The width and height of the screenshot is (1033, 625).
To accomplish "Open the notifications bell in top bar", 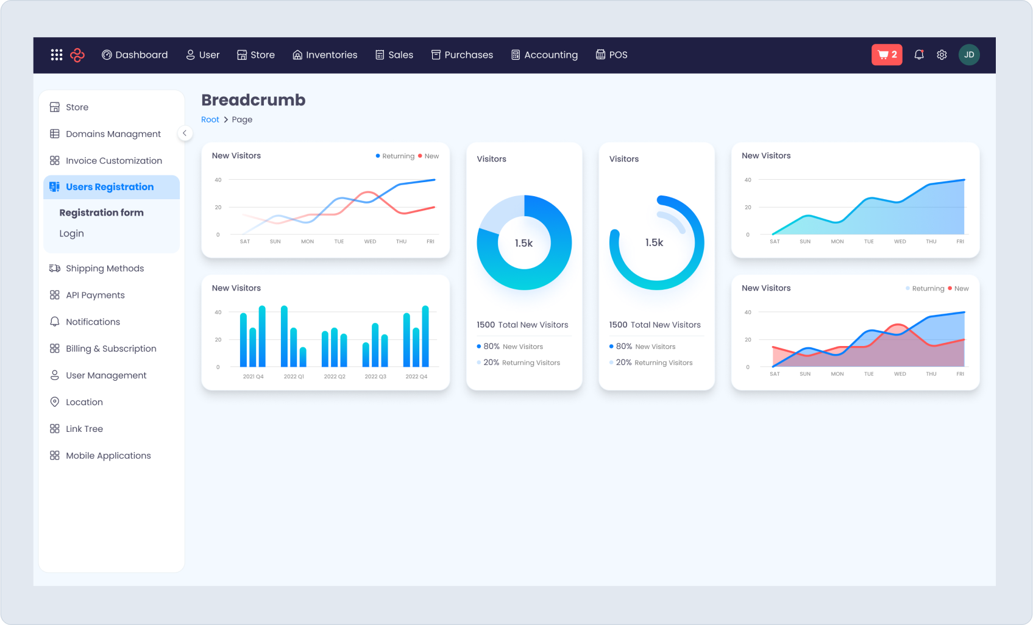I will (919, 55).
